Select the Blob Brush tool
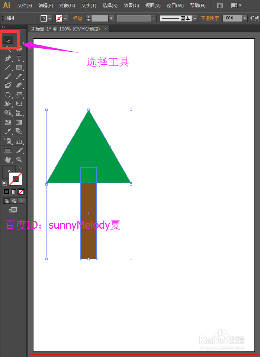The width and height of the screenshot is (260, 357). point(8,85)
